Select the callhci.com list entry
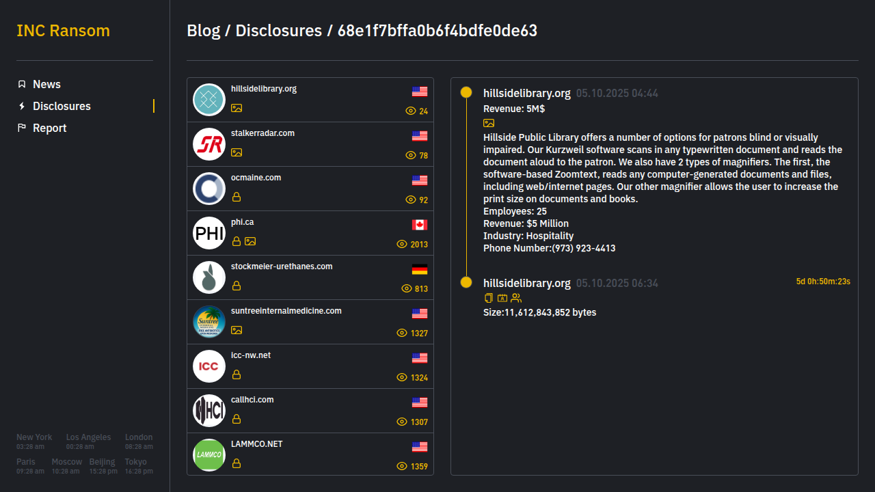 coord(252,400)
